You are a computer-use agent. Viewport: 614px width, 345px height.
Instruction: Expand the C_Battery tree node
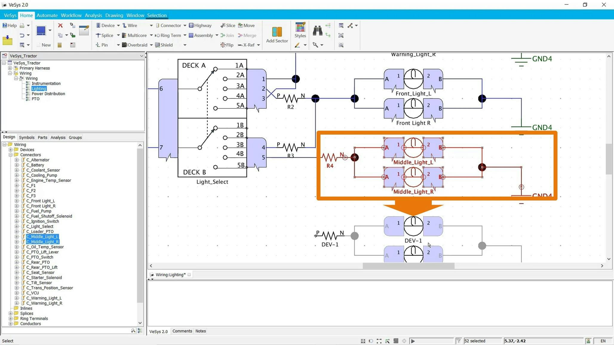click(x=17, y=165)
